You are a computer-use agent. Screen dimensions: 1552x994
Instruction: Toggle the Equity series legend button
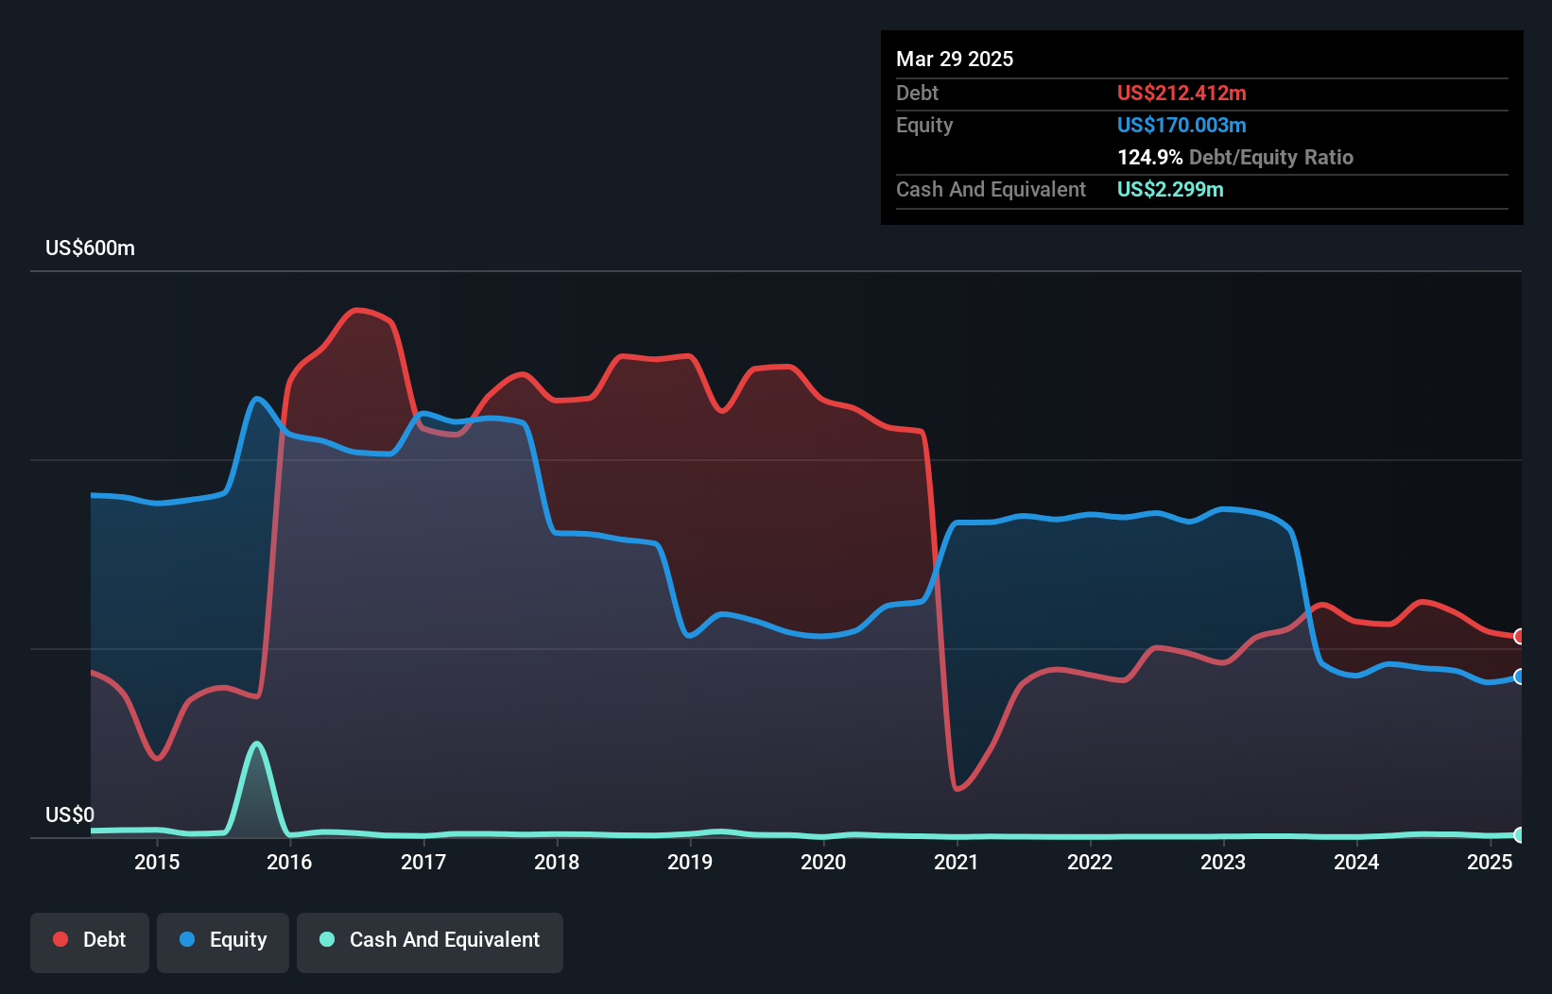click(x=223, y=942)
